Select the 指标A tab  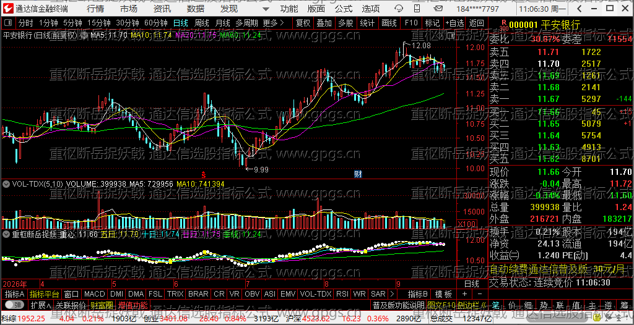click(x=14, y=294)
